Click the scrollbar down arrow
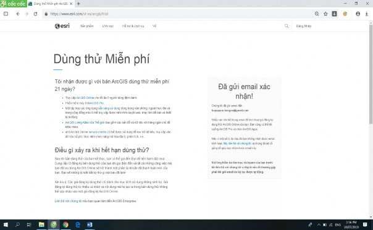 click(x=371, y=217)
